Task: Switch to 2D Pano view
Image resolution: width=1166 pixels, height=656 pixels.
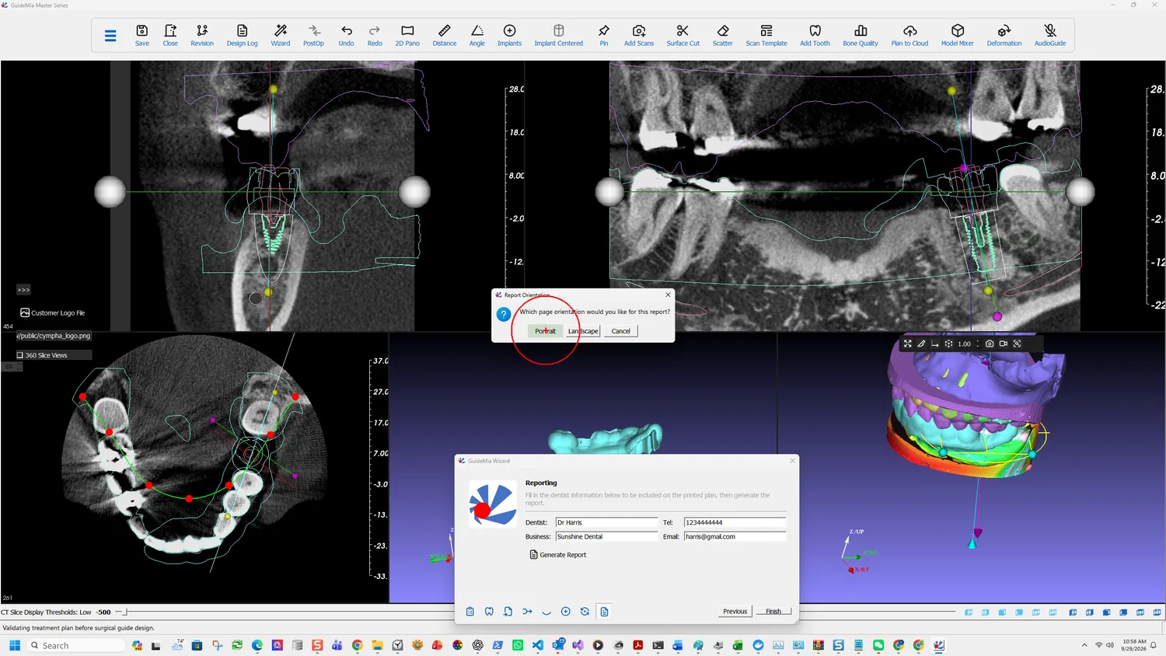Action: pyautogui.click(x=407, y=35)
